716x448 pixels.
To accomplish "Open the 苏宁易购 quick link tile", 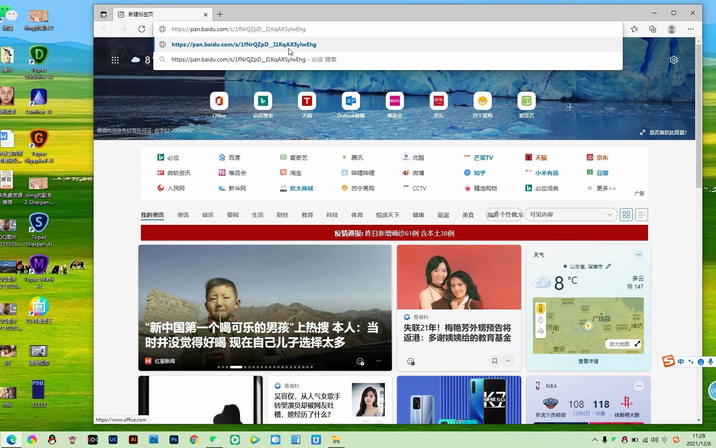I will pos(483,105).
